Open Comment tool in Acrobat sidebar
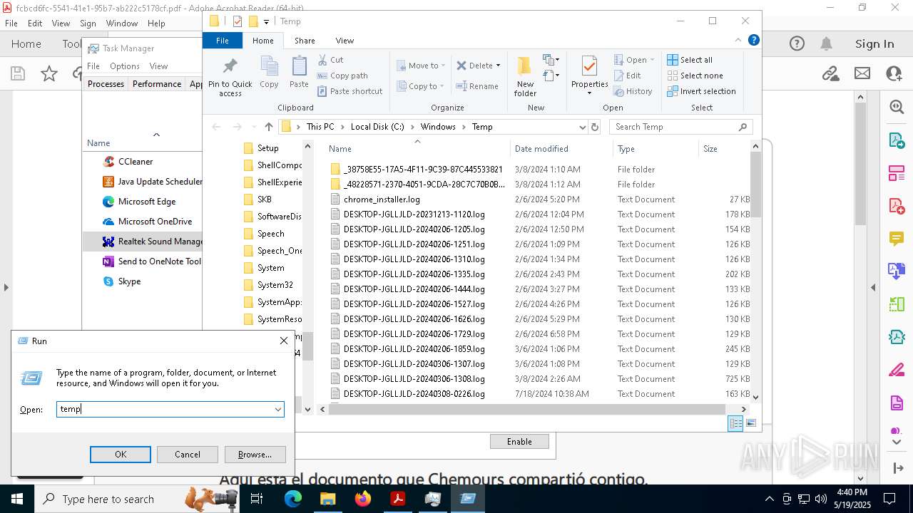 [x=897, y=239]
